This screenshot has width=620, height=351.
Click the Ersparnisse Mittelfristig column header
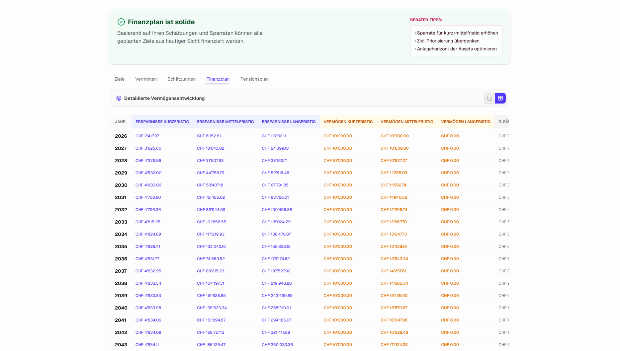pyautogui.click(x=225, y=122)
